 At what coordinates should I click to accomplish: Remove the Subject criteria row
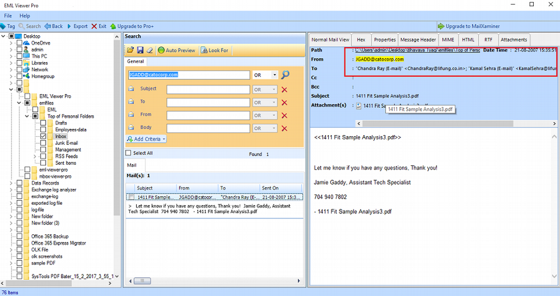284,90
